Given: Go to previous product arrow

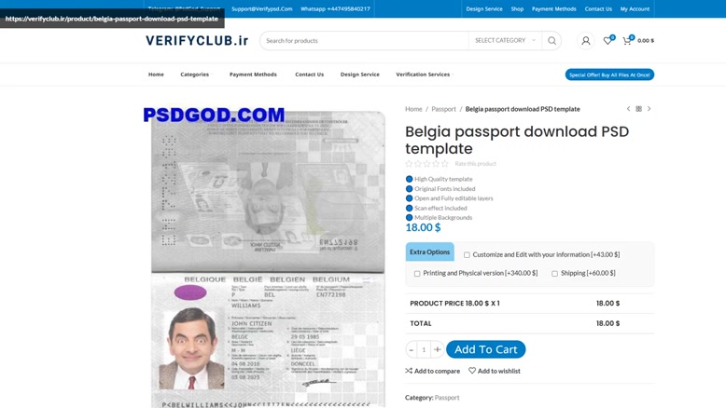Looking at the screenshot, I should 628,109.
